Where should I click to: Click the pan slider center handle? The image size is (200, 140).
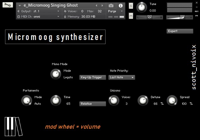[x=149, y=17]
